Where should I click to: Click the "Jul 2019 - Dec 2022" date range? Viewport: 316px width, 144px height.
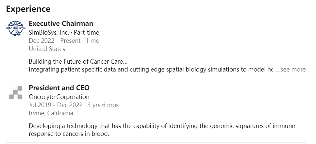click(x=55, y=105)
